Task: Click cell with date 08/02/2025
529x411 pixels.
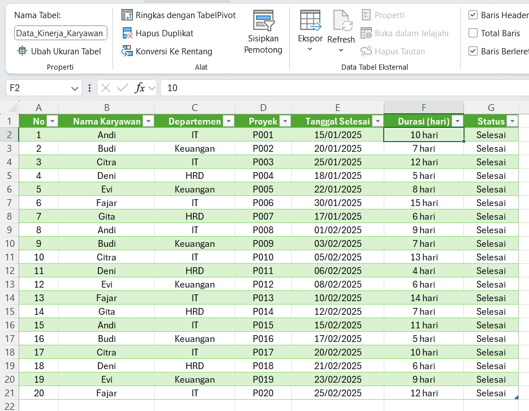Action: point(338,285)
